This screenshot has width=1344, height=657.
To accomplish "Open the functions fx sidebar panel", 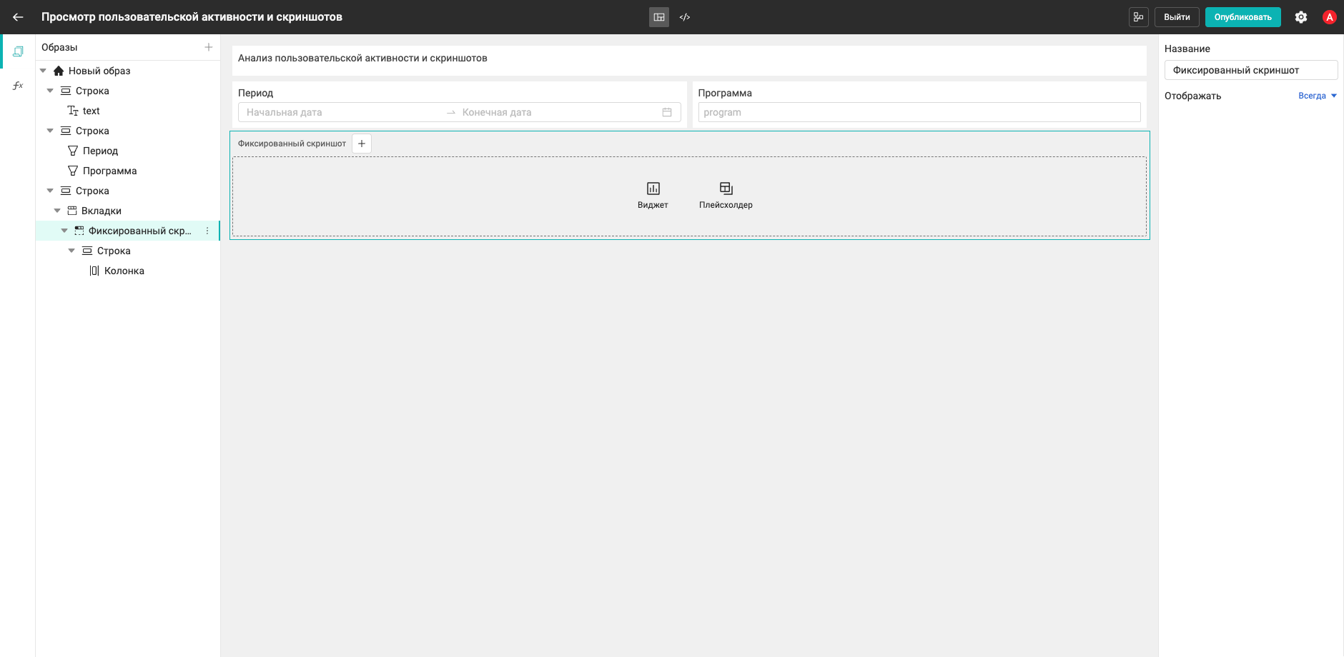I will pos(18,86).
